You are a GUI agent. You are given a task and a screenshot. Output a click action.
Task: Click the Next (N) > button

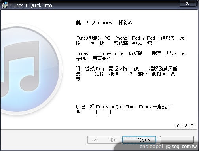[139, 140]
